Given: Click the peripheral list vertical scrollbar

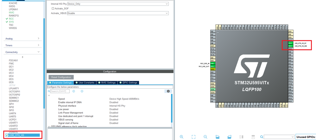Looking at the screenshot, I should (x=44, y=64).
